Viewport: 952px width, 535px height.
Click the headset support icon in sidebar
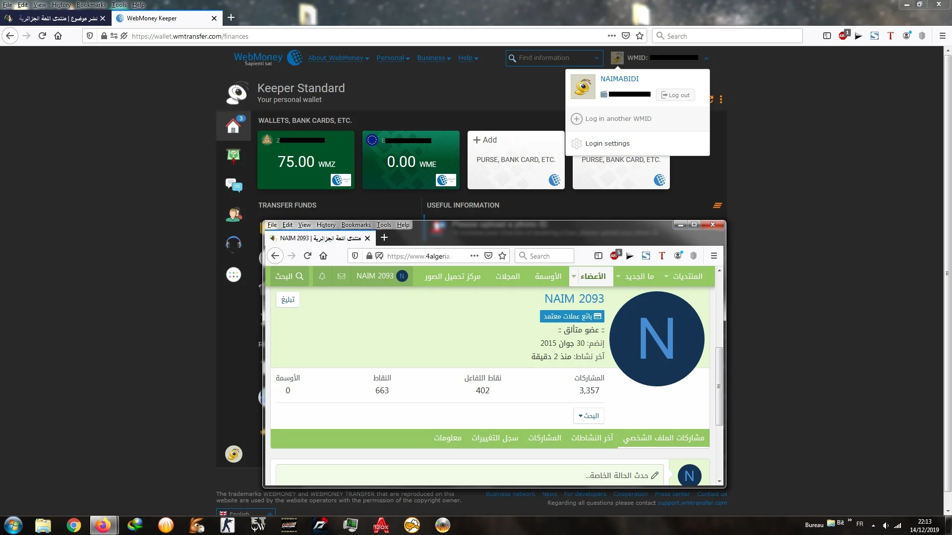point(234,243)
